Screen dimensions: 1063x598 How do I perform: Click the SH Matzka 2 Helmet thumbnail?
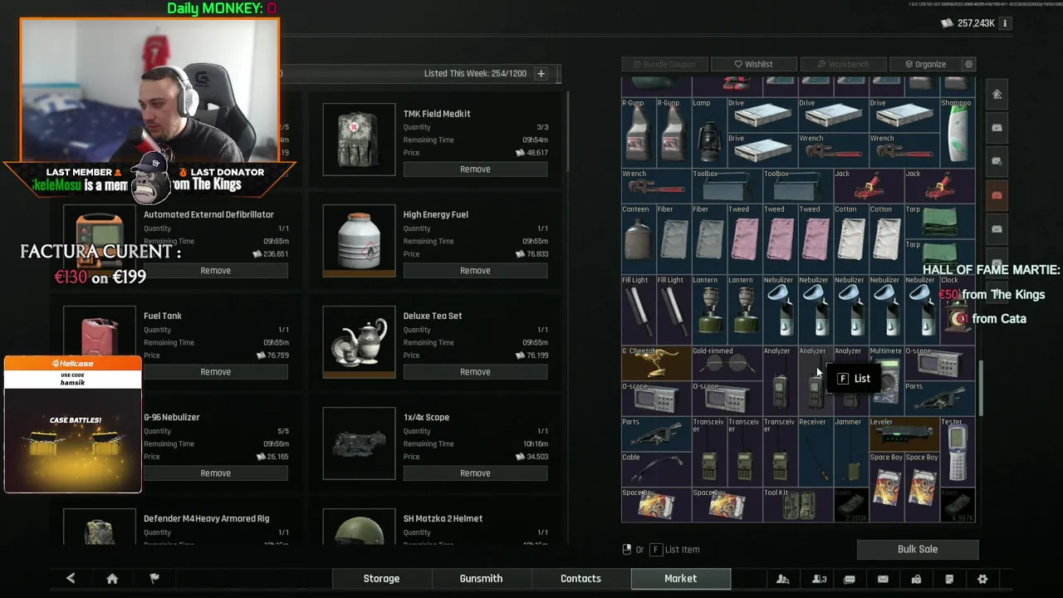coord(359,527)
